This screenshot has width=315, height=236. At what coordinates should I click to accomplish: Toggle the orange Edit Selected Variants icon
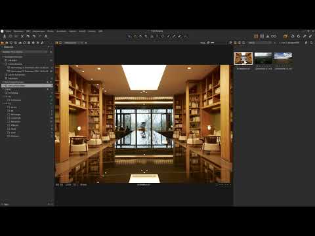tap(285, 36)
